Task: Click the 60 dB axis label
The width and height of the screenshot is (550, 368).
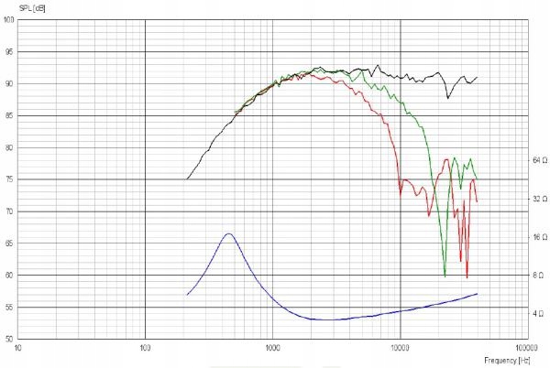Action: coord(9,276)
